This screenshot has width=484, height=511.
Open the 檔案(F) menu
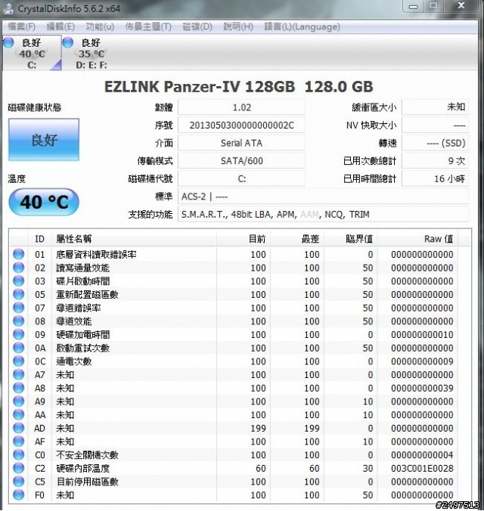click(x=21, y=26)
